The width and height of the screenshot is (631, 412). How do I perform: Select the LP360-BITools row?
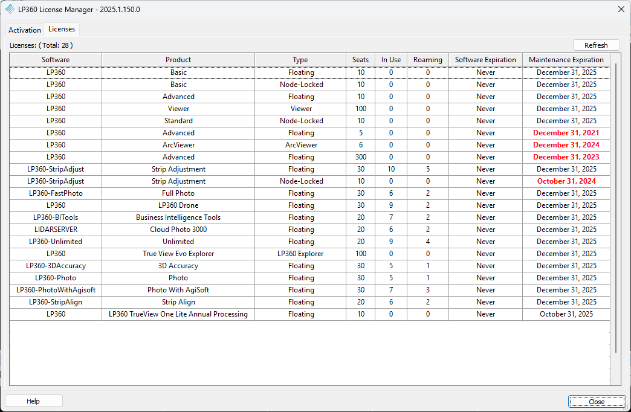coord(309,217)
